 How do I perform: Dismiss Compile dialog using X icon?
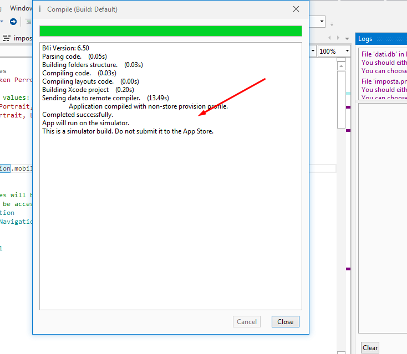pos(296,9)
